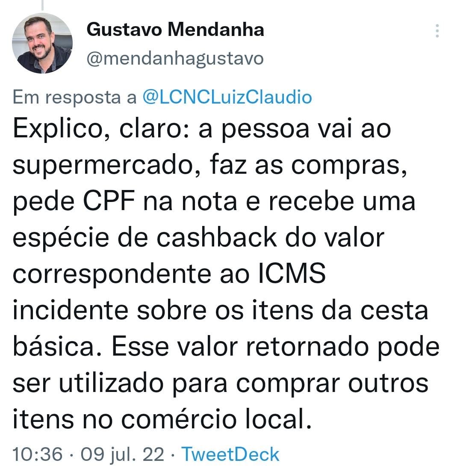Open the @LCNCLuizClaudio mention link
Image resolution: width=460 pixels, height=466 pixels.
[x=227, y=97]
